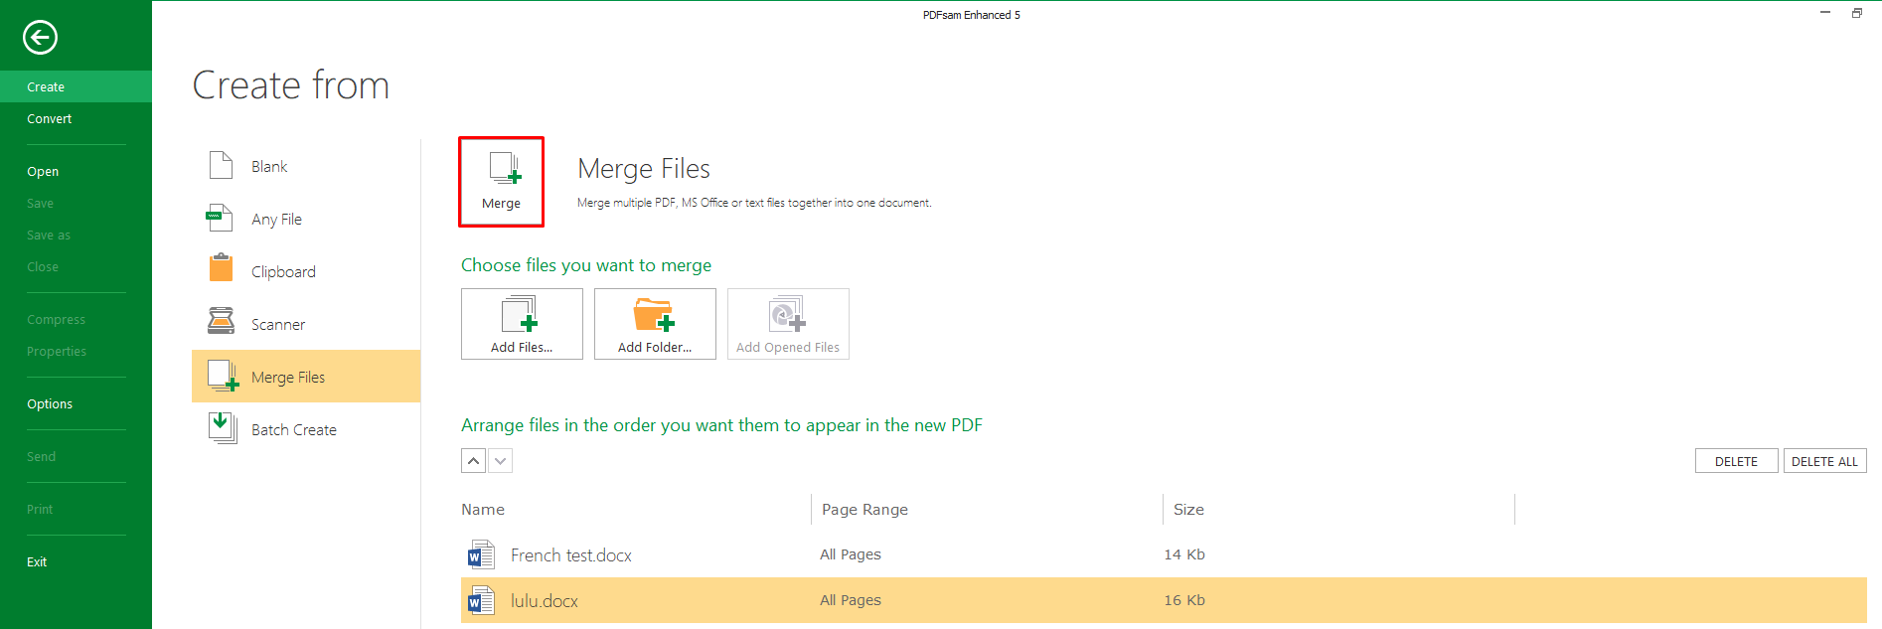The image size is (1882, 629).
Task: Click the Scanner icon
Action: pos(221,321)
